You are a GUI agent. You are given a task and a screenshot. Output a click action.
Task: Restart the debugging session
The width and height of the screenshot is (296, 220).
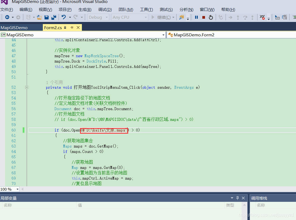(x=211, y=17)
